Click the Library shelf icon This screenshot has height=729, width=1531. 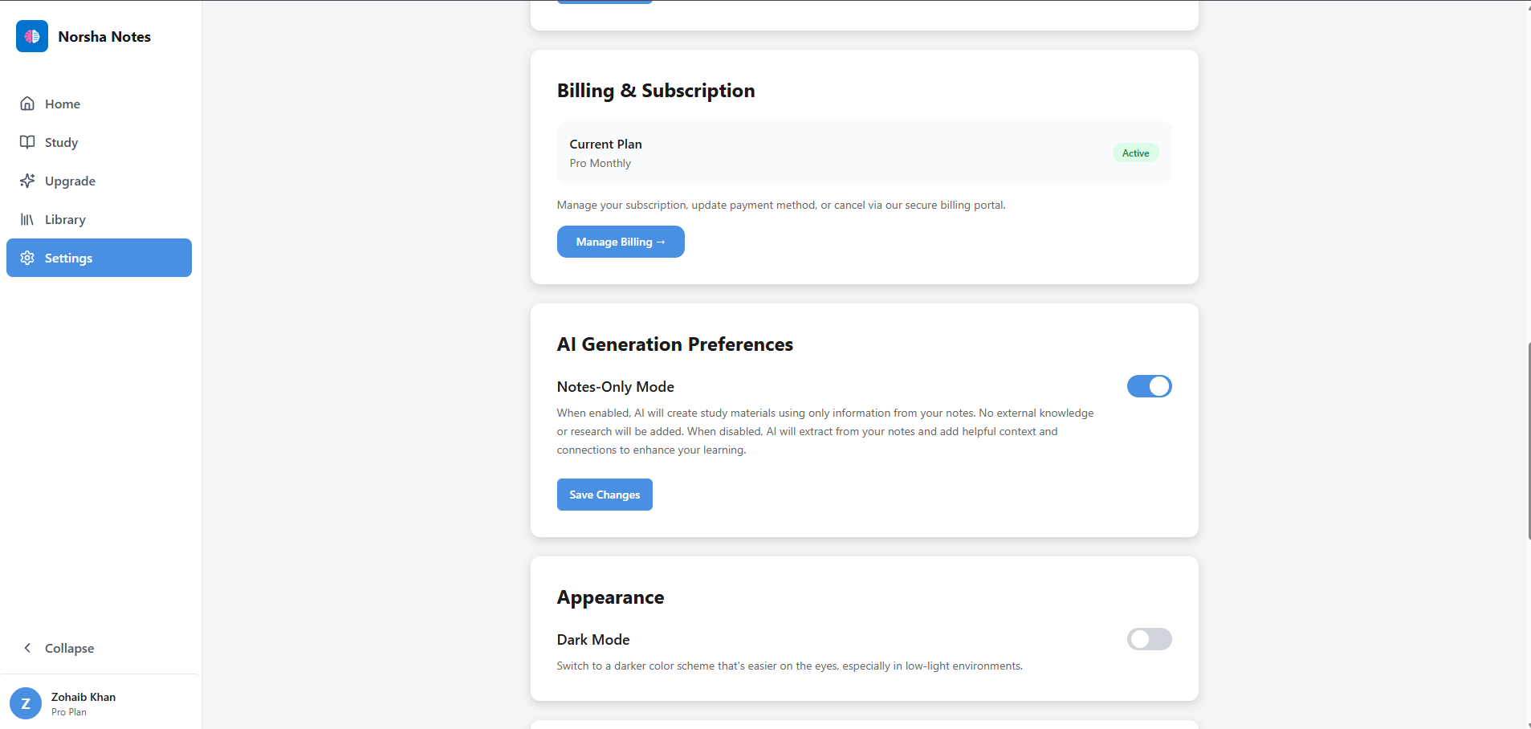click(27, 219)
